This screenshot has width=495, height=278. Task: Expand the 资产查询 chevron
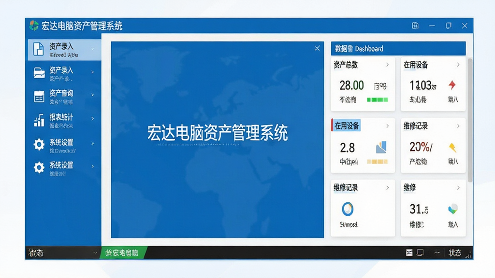92,95
